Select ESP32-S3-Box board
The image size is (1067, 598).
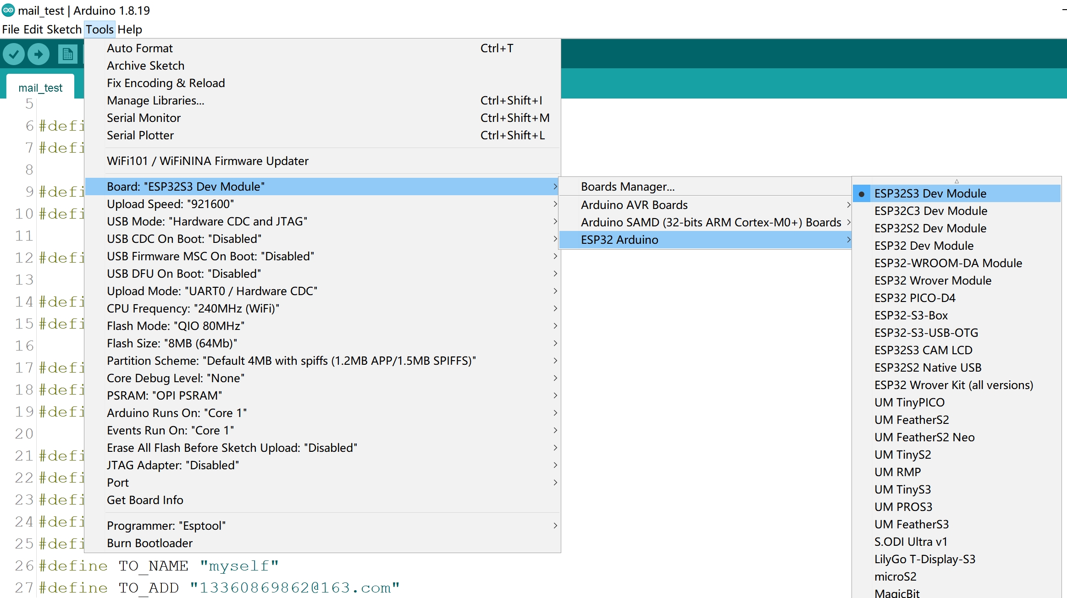956,315
